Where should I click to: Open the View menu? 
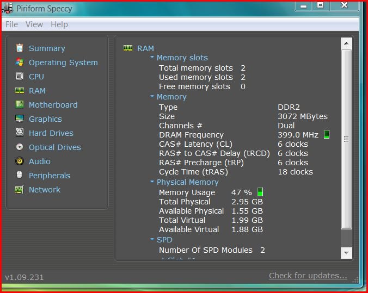[x=34, y=24]
